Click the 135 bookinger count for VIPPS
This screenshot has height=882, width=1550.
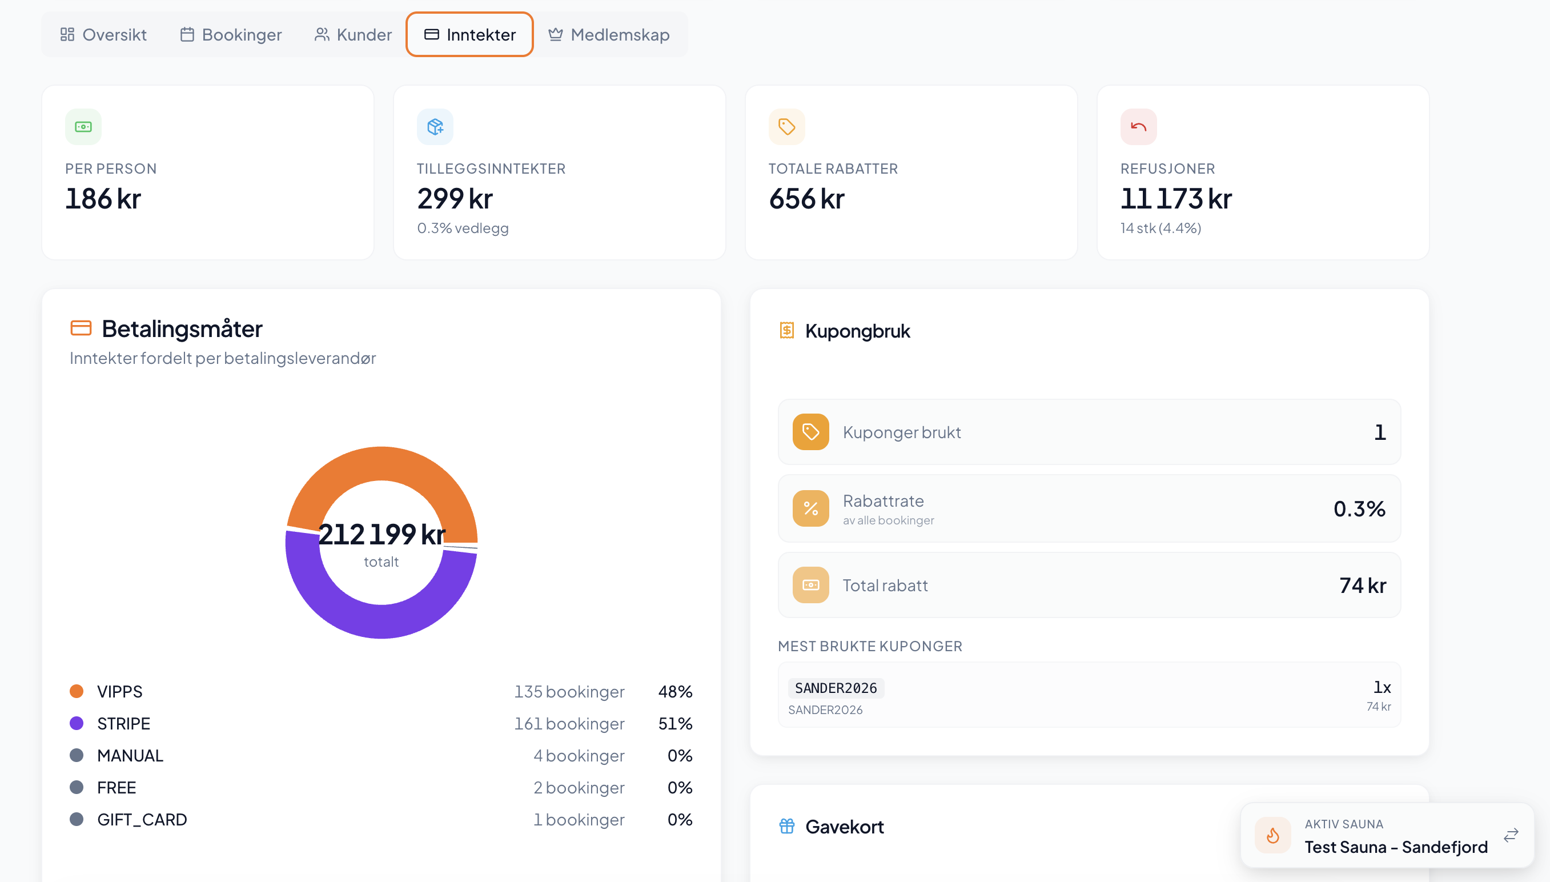click(x=569, y=691)
